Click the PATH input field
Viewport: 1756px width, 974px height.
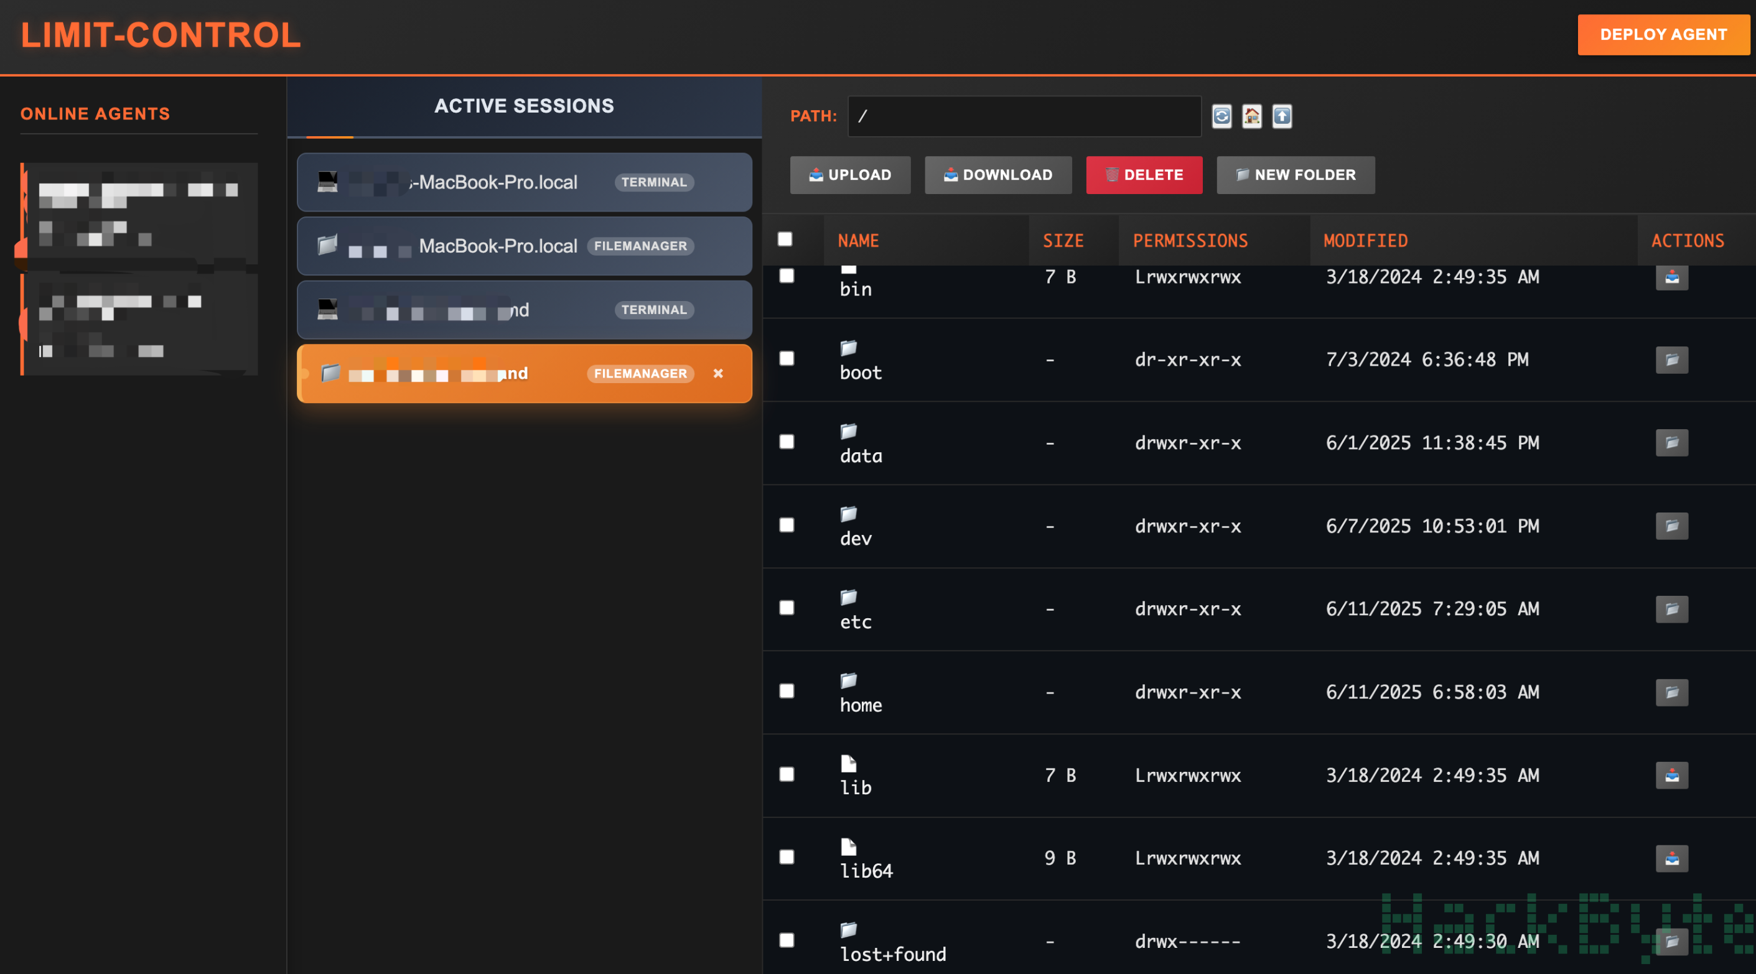click(1024, 116)
